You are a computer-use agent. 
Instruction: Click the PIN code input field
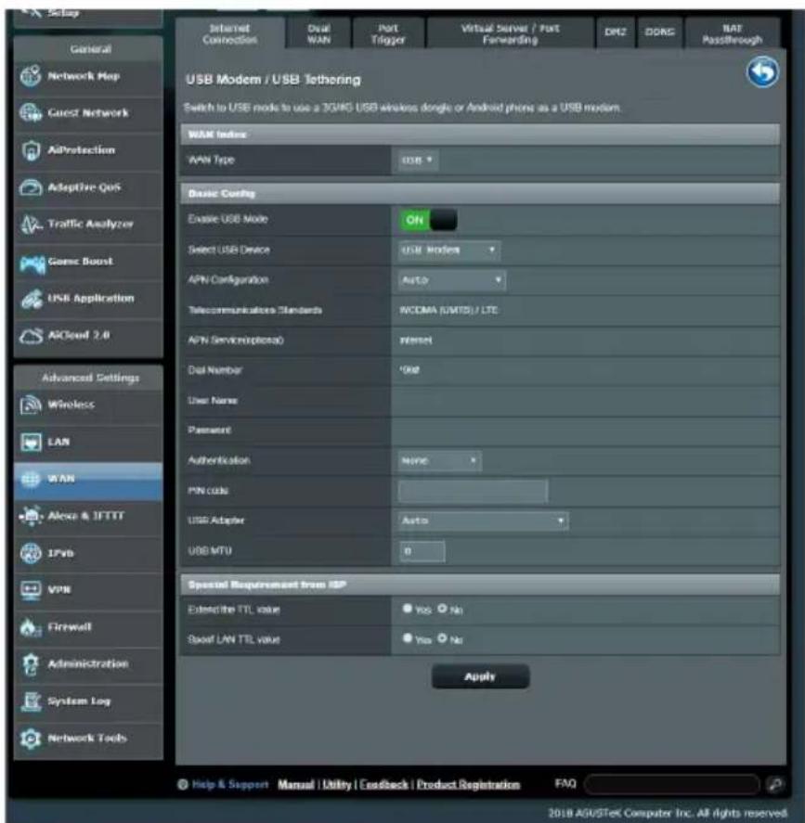tap(473, 491)
